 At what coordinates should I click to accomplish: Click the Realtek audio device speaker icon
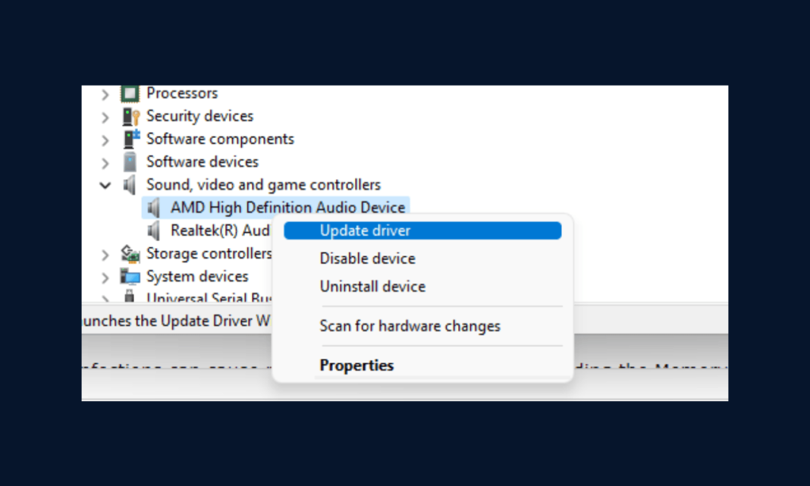154,230
